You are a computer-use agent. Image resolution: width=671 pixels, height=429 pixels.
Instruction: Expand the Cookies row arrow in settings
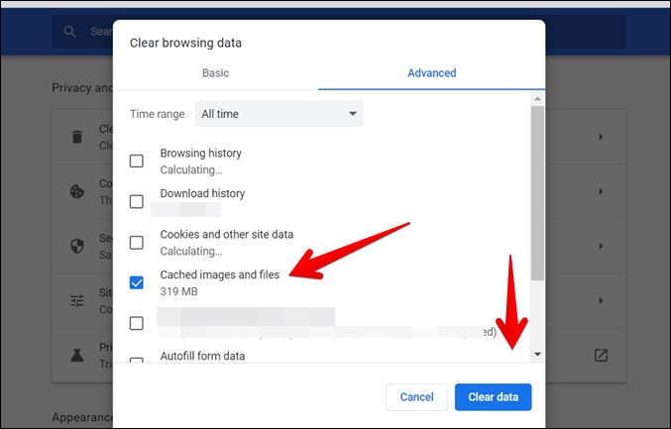601,191
